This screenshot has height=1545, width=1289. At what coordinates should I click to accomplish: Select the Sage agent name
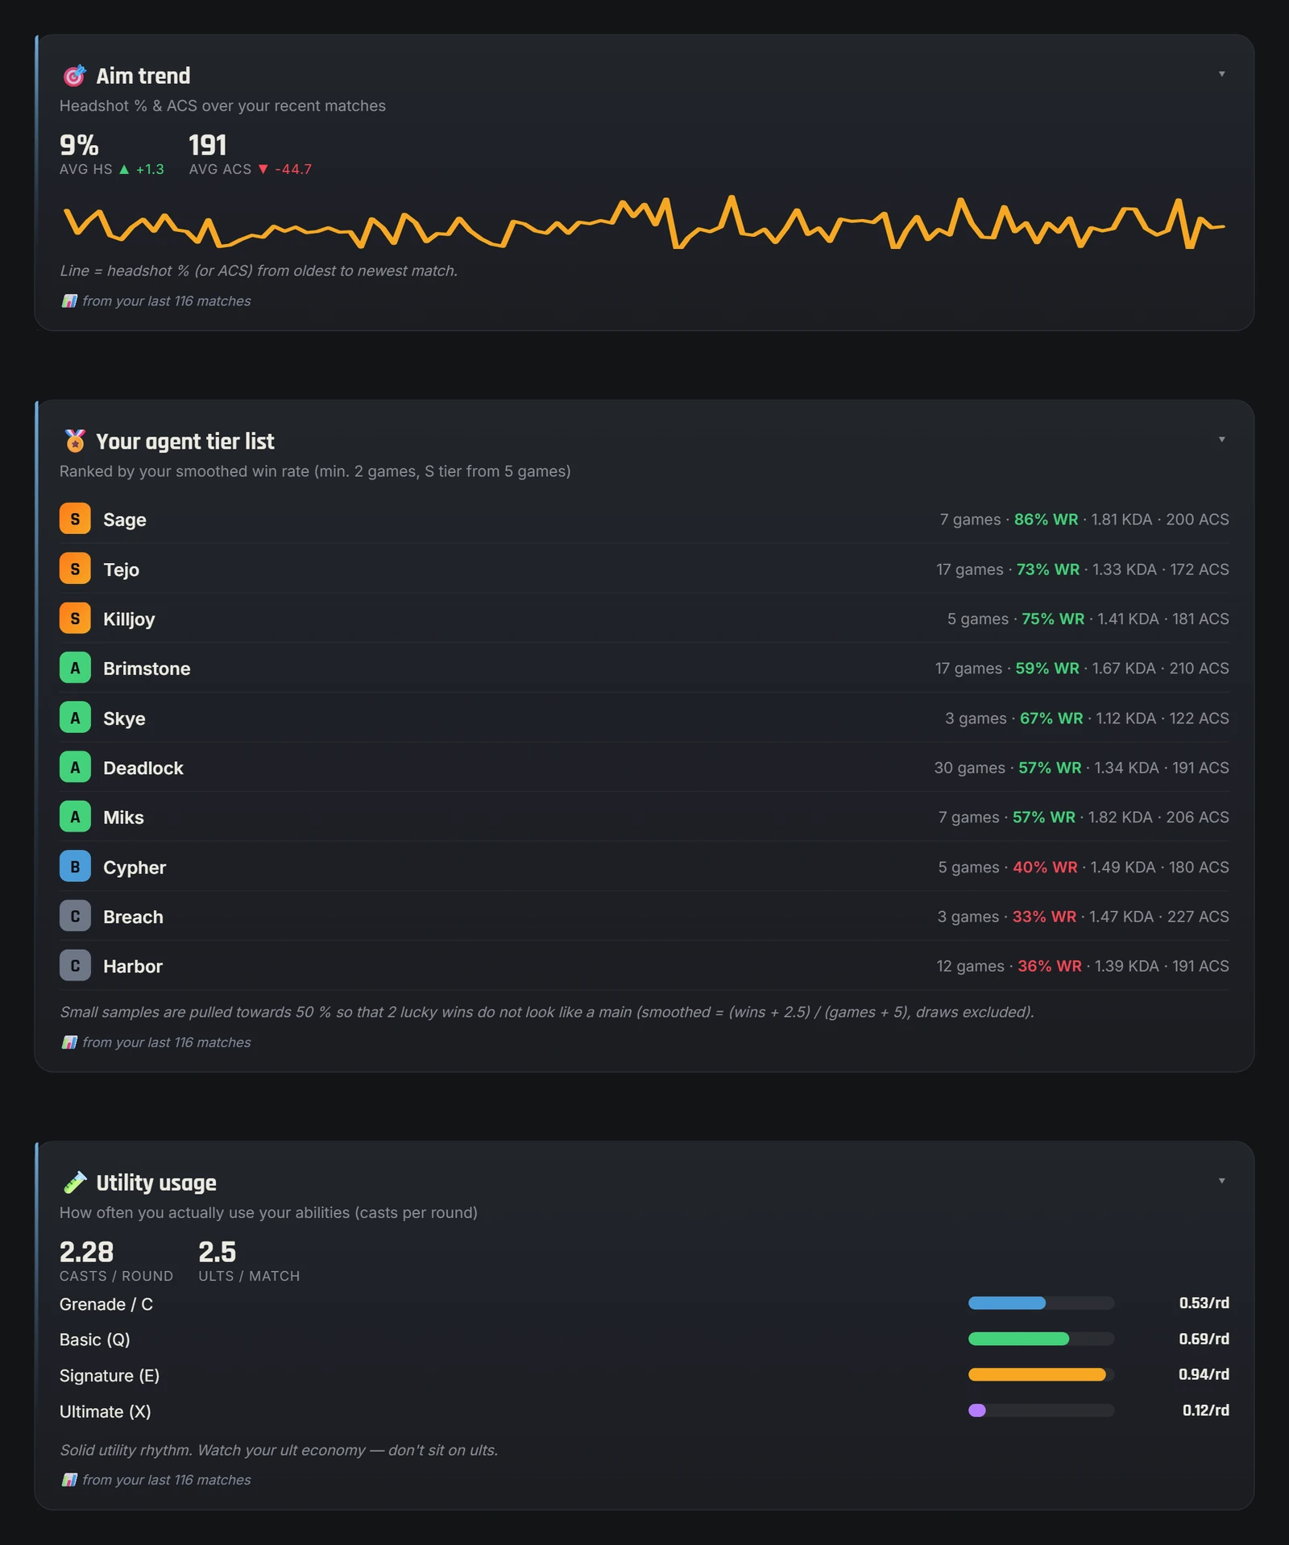click(125, 520)
